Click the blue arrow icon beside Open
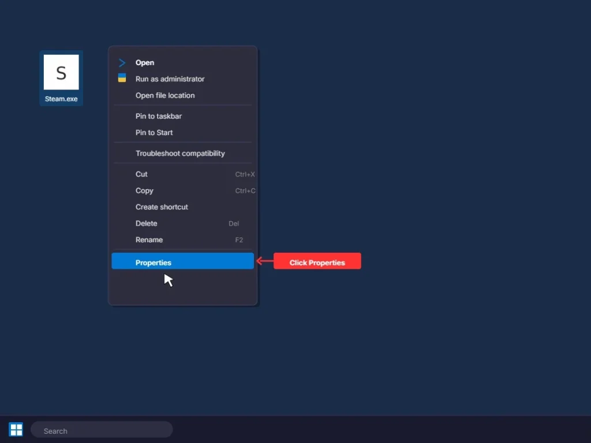Viewport: 591px width, 443px height. 122,62
